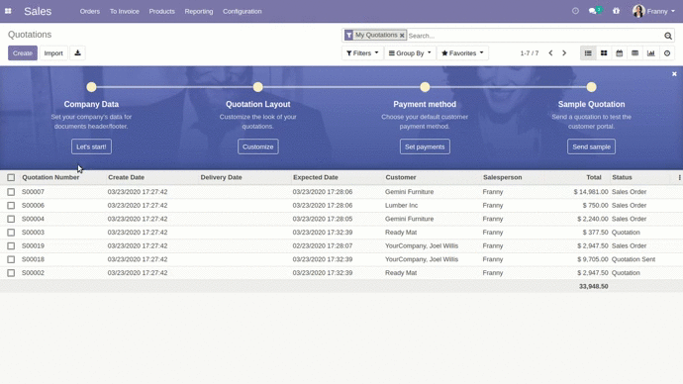Image resolution: width=683 pixels, height=384 pixels.
Task: Check the box for S00002
Action: [x=11, y=272]
